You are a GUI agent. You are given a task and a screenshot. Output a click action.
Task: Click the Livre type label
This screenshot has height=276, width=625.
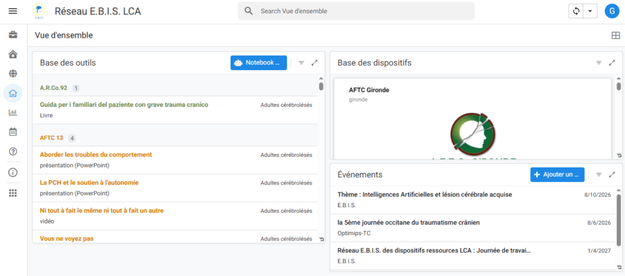[x=46, y=115]
